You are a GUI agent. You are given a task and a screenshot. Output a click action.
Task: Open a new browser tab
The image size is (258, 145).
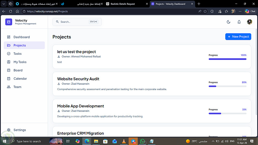point(199,4)
